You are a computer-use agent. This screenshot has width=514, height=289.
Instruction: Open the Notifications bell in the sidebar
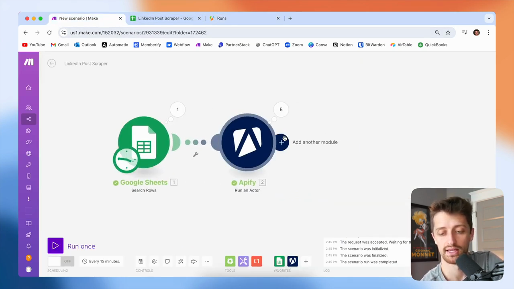tap(29, 246)
